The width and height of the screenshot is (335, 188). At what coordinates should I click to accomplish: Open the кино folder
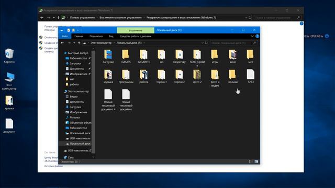pyautogui.click(x=233, y=56)
